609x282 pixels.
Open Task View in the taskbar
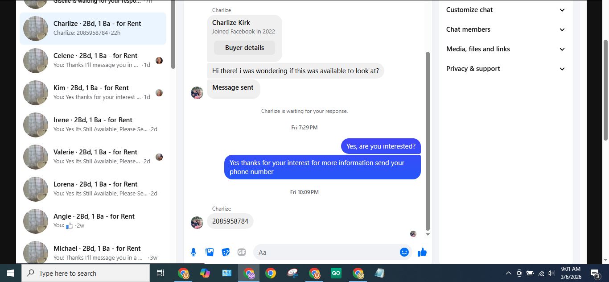coord(160,273)
